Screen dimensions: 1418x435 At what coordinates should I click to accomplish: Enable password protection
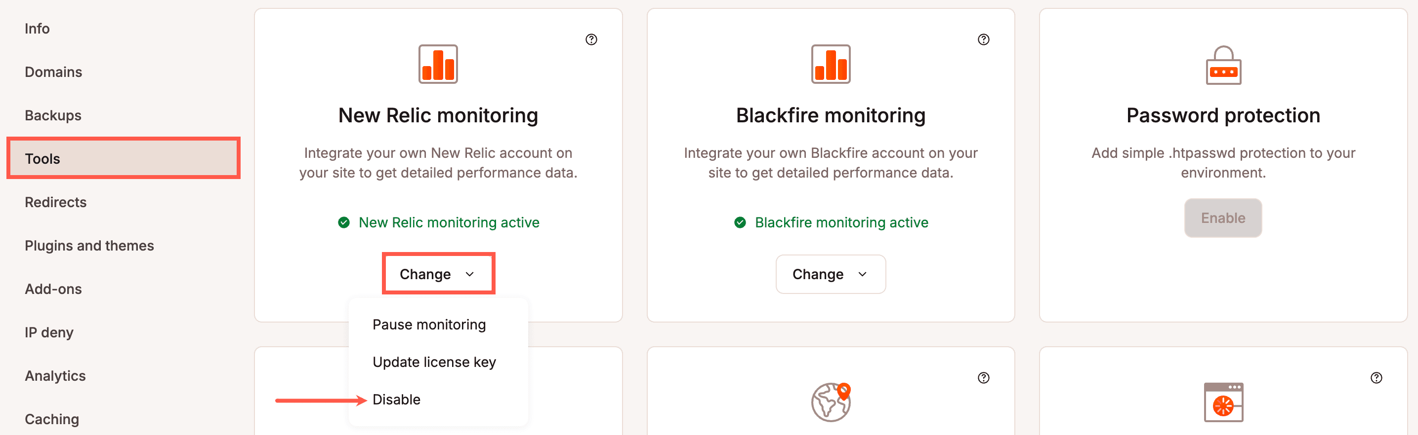(x=1223, y=217)
